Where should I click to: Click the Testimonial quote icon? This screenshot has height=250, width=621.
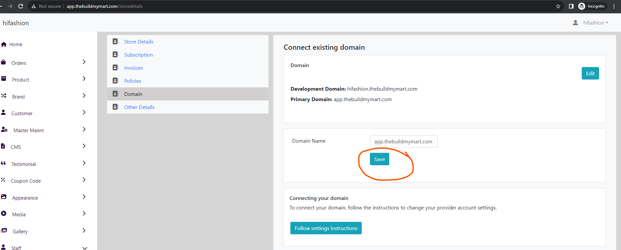point(3,163)
